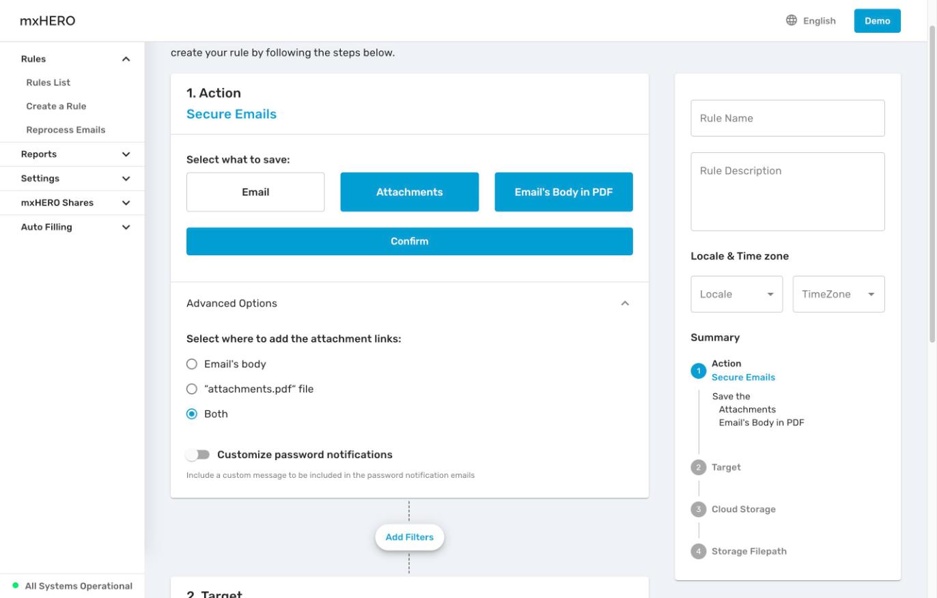Toggle the Email save option

(x=255, y=192)
